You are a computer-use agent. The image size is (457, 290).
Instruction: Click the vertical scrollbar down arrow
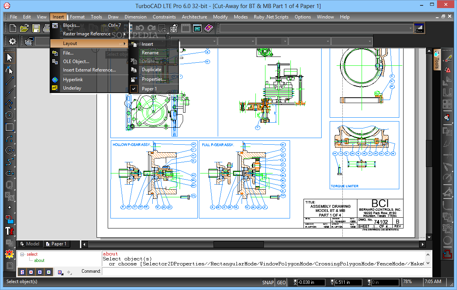point(429,237)
